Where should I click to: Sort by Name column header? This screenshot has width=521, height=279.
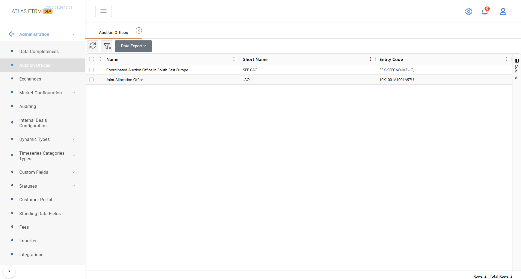pos(112,59)
